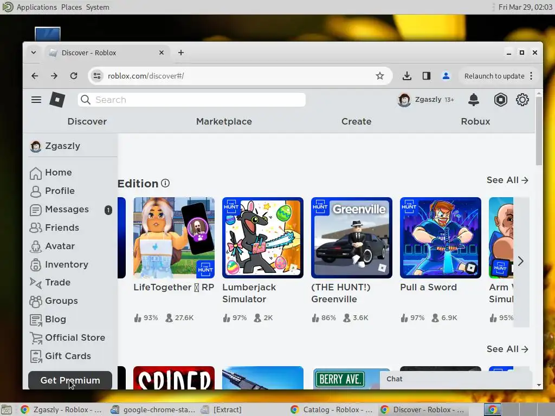Open Zgaszly link in the sidebar
555x416 pixels.
(x=55, y=146)
